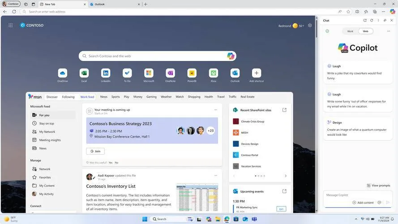Open the Outlook shortcut tile

coord(235,73)
